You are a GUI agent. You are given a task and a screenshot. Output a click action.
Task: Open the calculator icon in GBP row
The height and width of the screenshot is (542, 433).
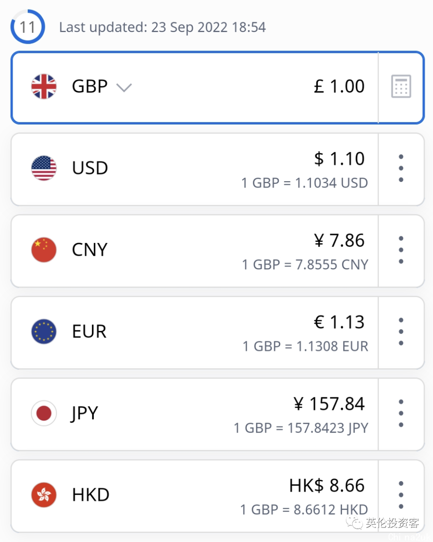pyautogui.click(x=401, y=87)
